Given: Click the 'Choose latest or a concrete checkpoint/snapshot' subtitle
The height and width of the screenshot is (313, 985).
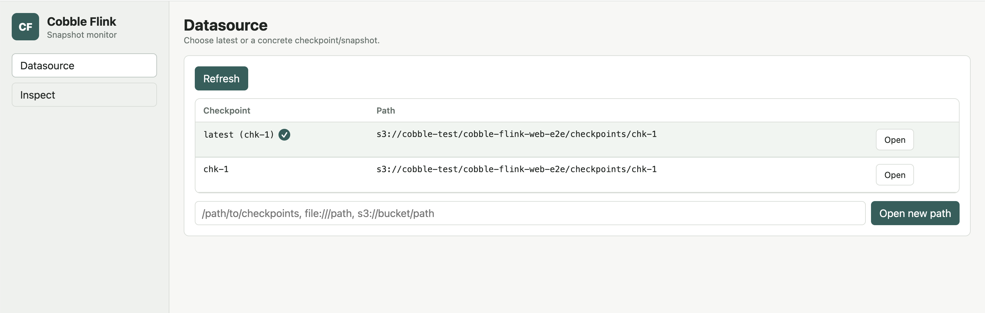Looking at the screenshot, I should pos(281,41).
